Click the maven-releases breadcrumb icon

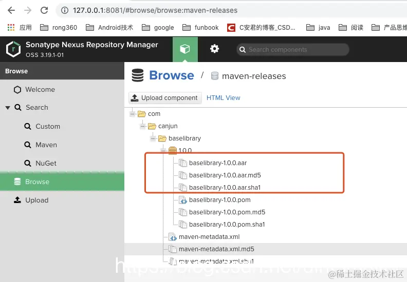(215, 76)
